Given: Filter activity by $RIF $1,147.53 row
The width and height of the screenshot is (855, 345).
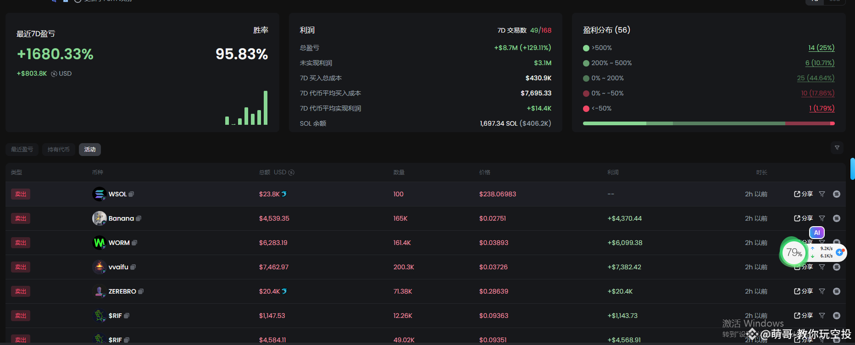Looking at the screenshot, I should pyautogui.click(x=822, y=316).
